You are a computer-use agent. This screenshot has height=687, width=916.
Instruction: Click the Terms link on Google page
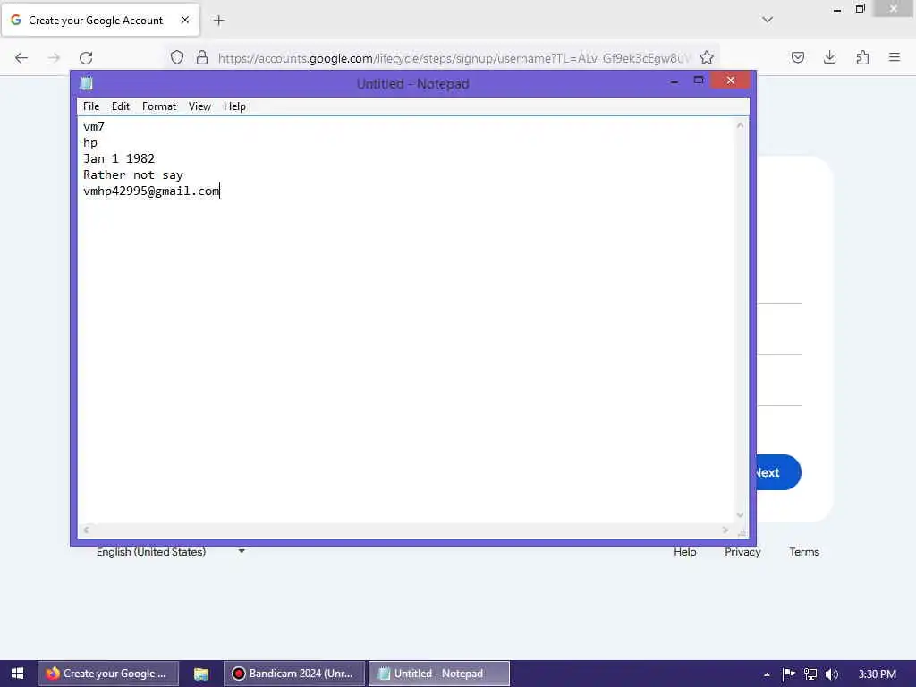click(804, 552)
